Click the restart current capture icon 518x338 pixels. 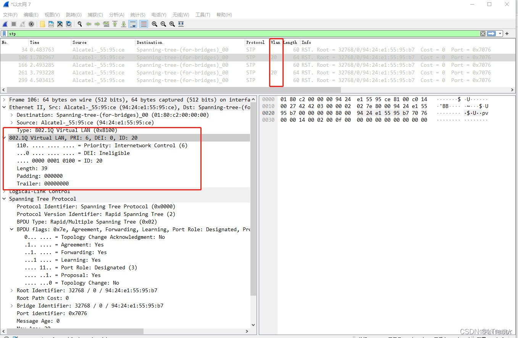pyautogui.click(x=21, y=24)
